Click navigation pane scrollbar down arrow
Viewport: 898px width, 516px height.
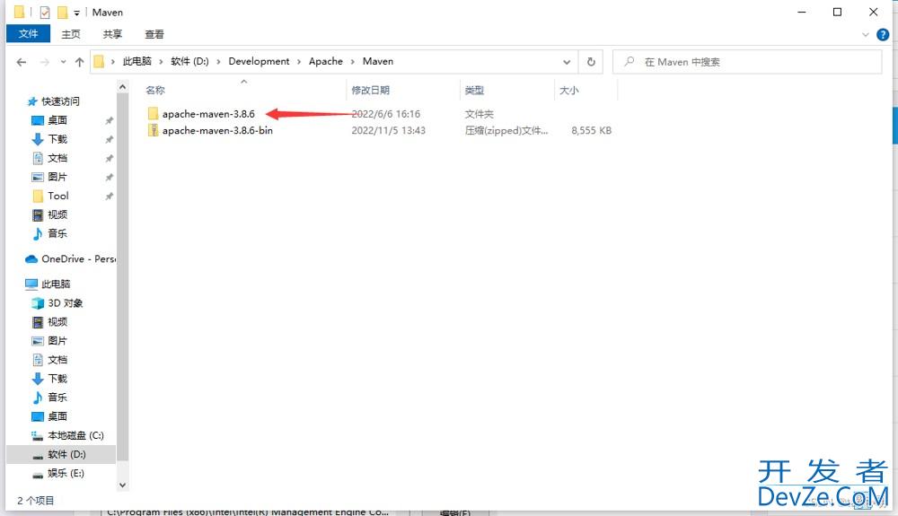122,485
